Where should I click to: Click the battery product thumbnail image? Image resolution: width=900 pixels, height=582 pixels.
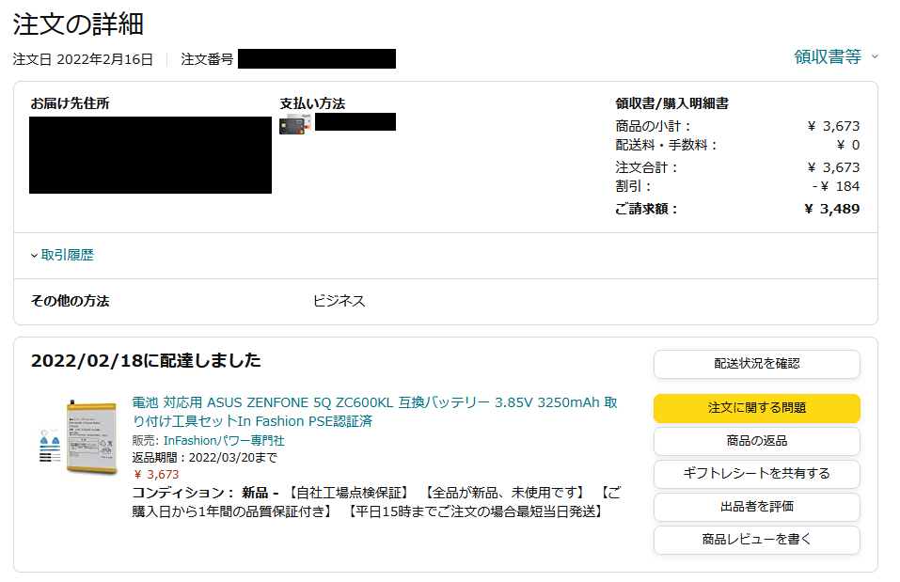click(x=78, y=437)
